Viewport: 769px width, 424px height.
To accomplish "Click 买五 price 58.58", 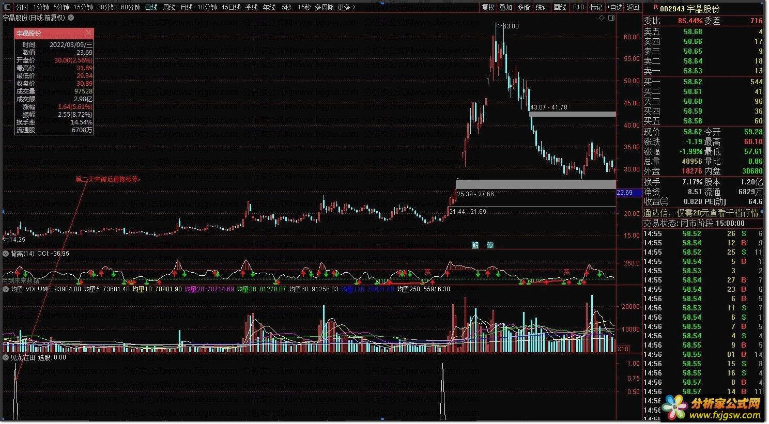I will (x=693, y=121).
